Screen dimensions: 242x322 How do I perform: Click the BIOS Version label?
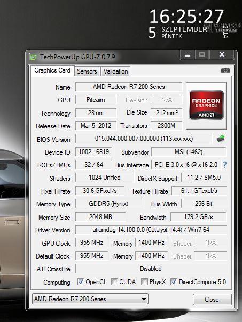point(53,140)
